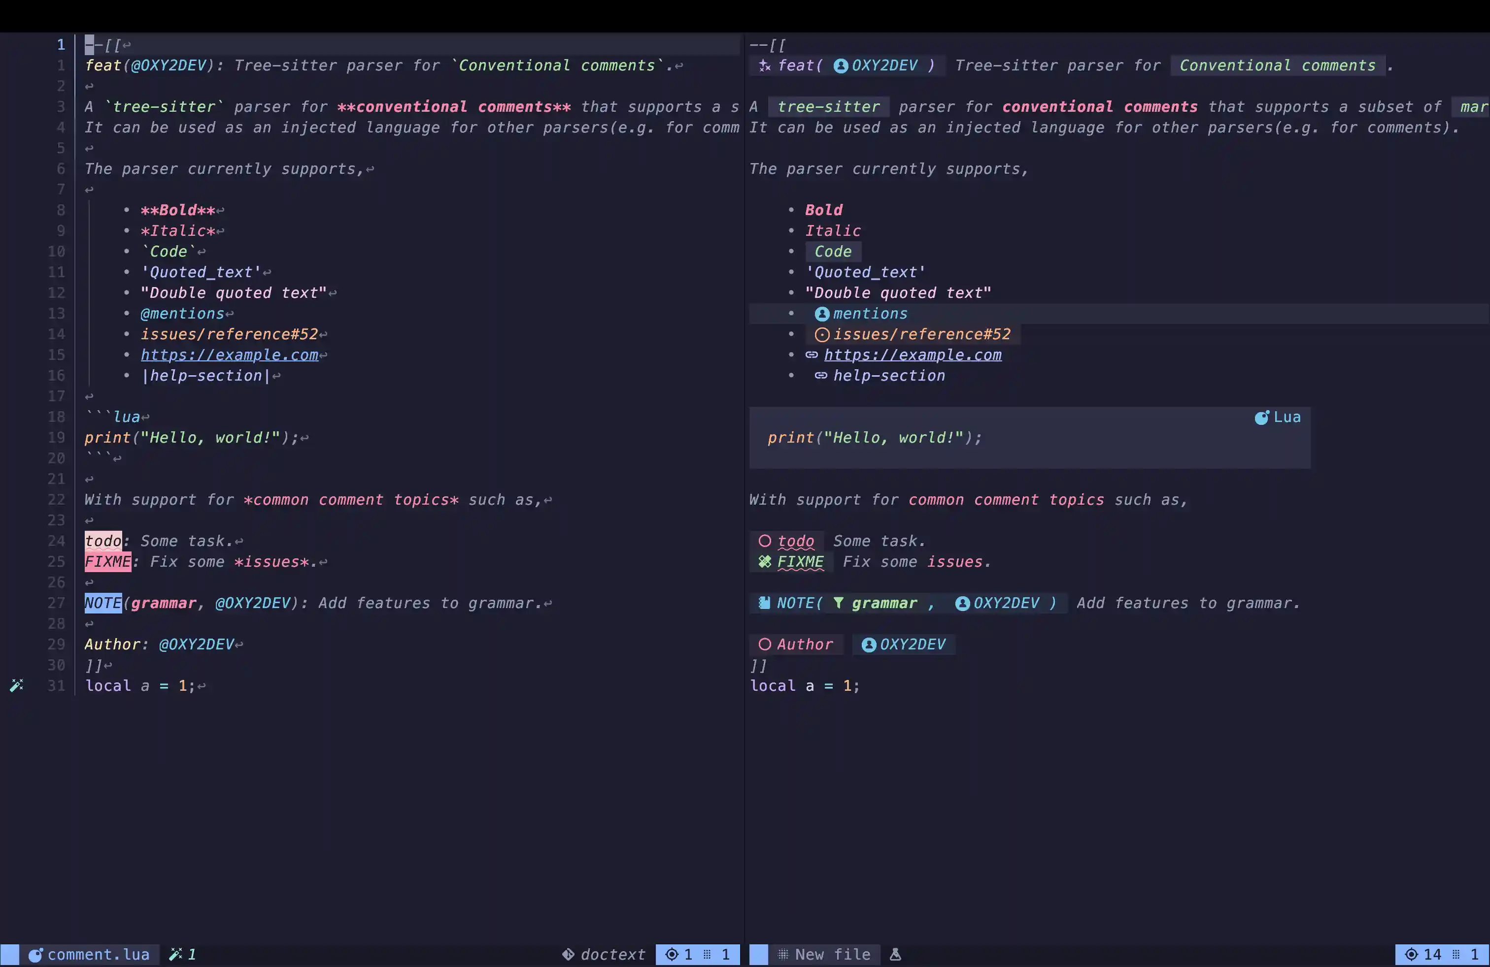Open https://example.com link in the source pane
1490x967 pixels.
click(x=229, y=355)
